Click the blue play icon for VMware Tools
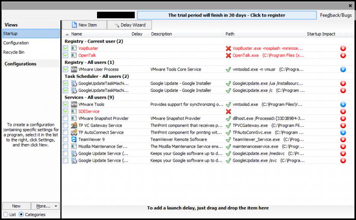Image resolution: width=356 pixels, height=220 pixels. pyautogui.click(x=343, y=104)
